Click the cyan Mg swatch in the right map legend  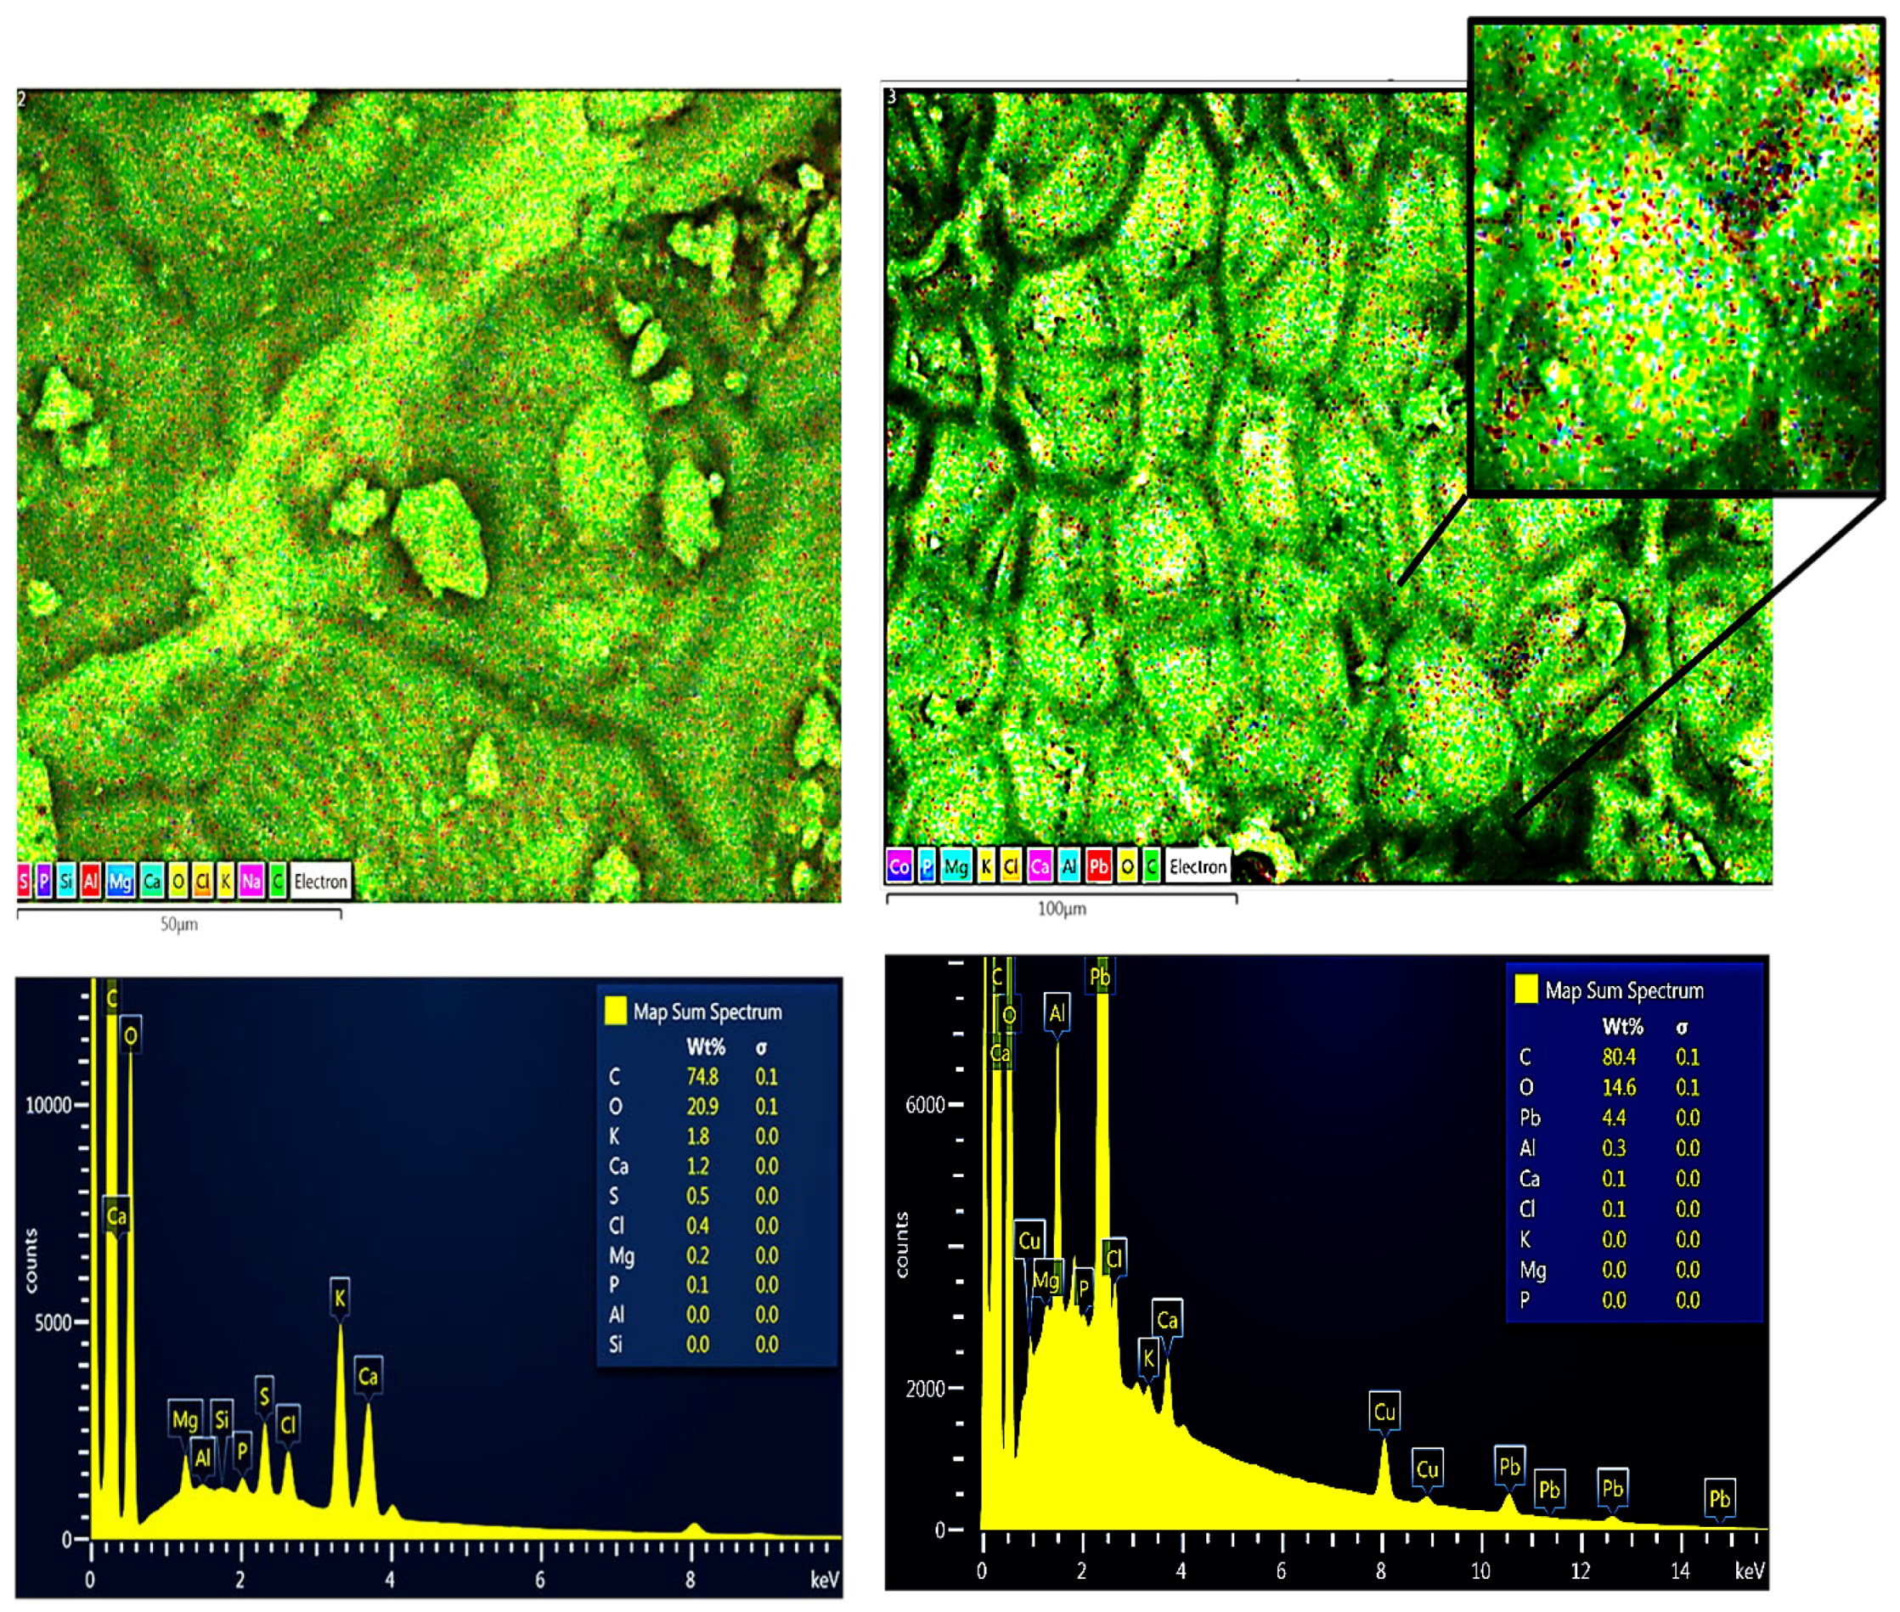click(x=956, y=866)
